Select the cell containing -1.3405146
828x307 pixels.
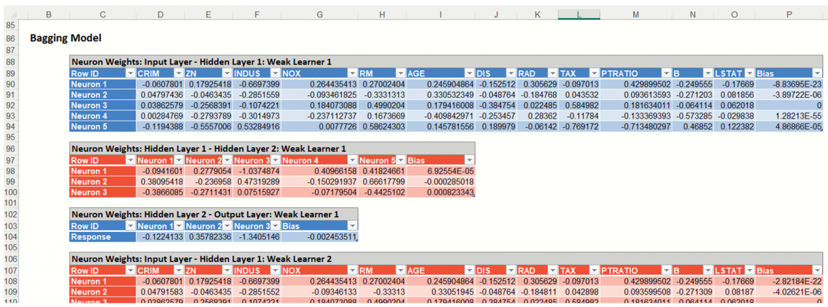click(x=255, y=237)
